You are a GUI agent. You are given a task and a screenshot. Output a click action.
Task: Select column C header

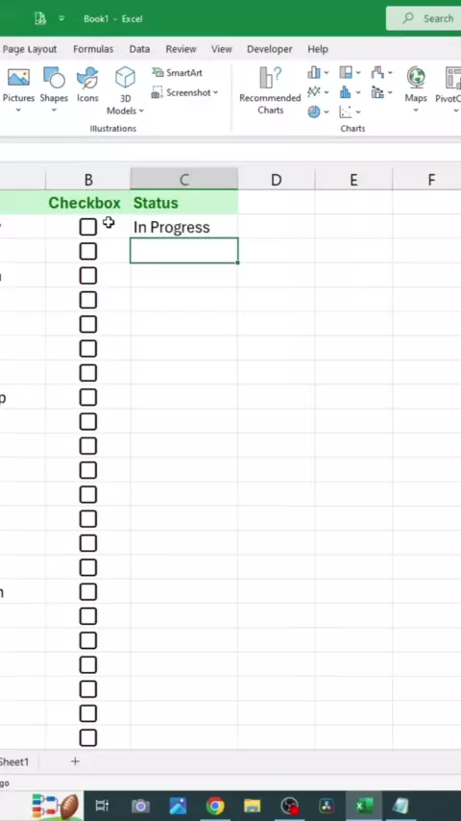[x=184, y=180]
